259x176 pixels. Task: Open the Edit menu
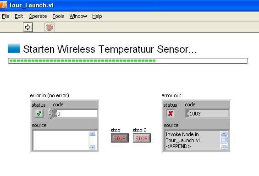[19, 16]
